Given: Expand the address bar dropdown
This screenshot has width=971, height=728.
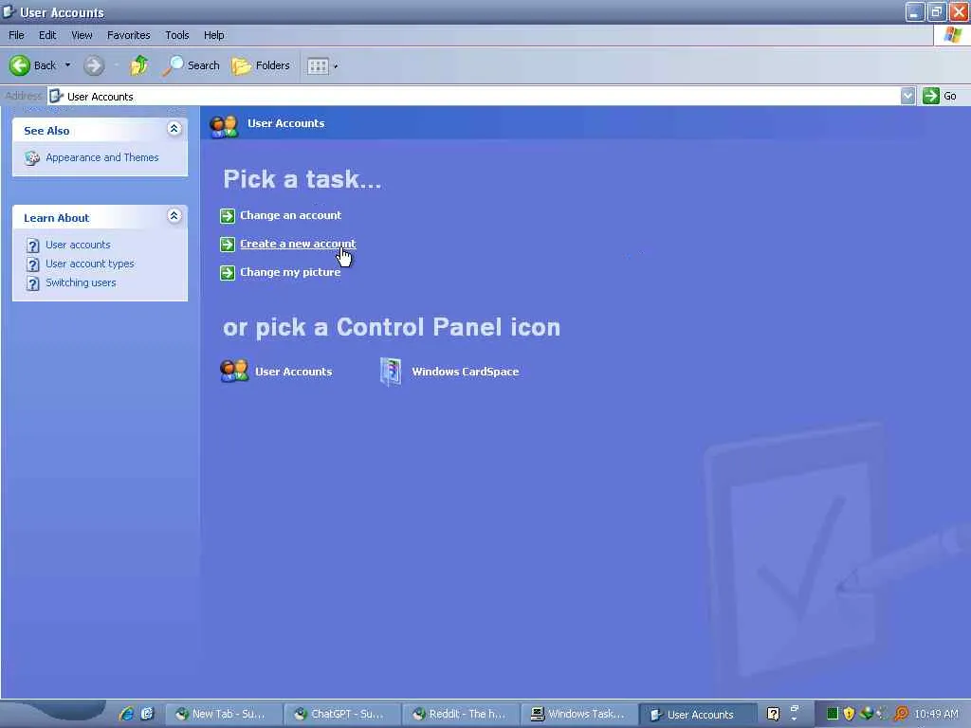Looking at the screenshot, I should 907,96.
